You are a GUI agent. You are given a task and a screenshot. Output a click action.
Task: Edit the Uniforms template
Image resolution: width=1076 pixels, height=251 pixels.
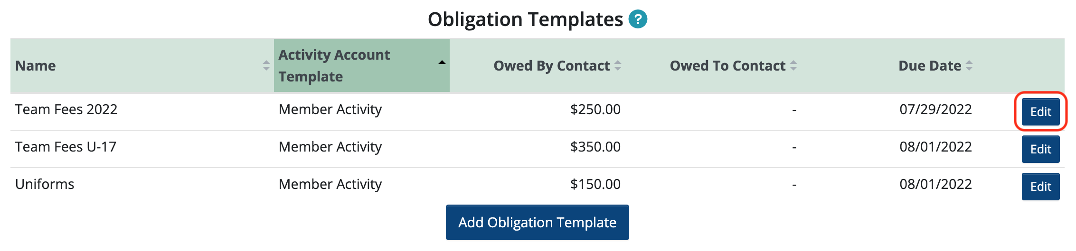tap(1041, 187)
